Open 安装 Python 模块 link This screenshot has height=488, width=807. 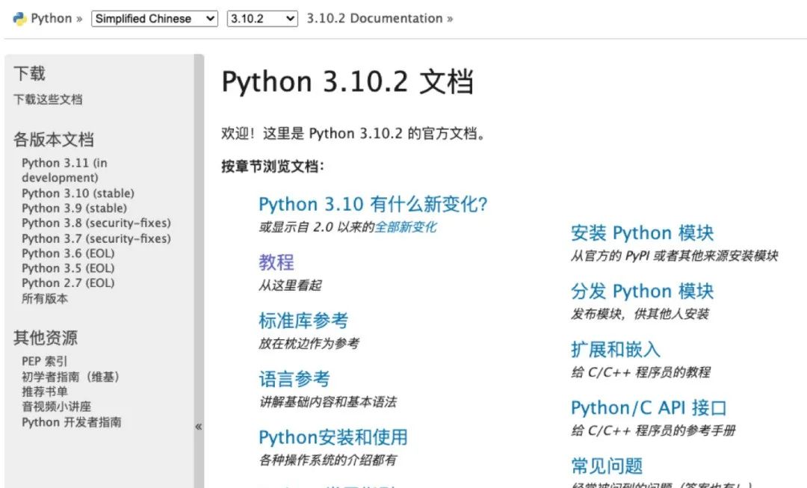click(643, 233)
